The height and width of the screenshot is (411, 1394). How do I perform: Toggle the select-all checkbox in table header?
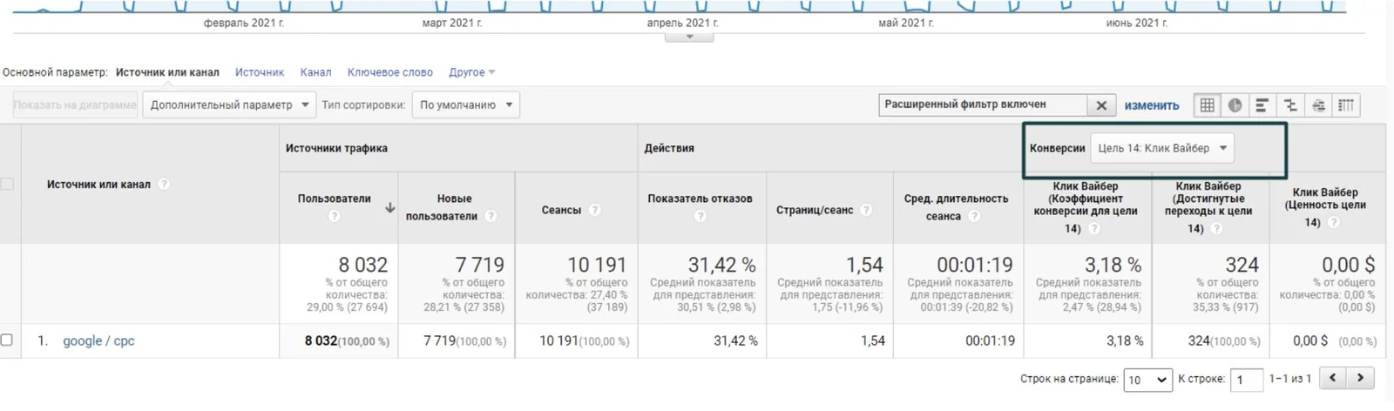pyautogui.click(x=7, y=184)
